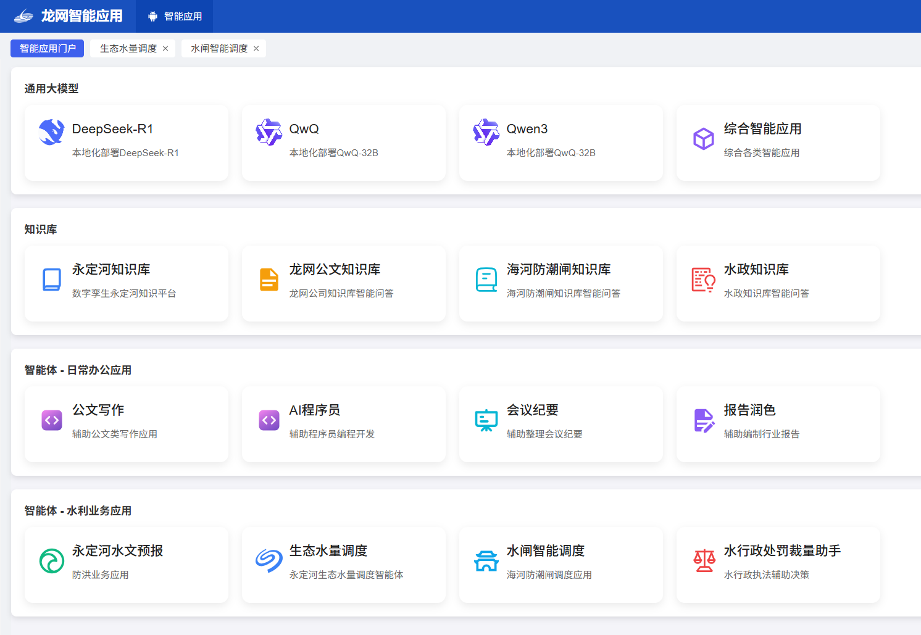Click the 龙网智能应用 header logo icon
Screen dimensions: 921x635
pyautogui.click(x=23, y=16)
